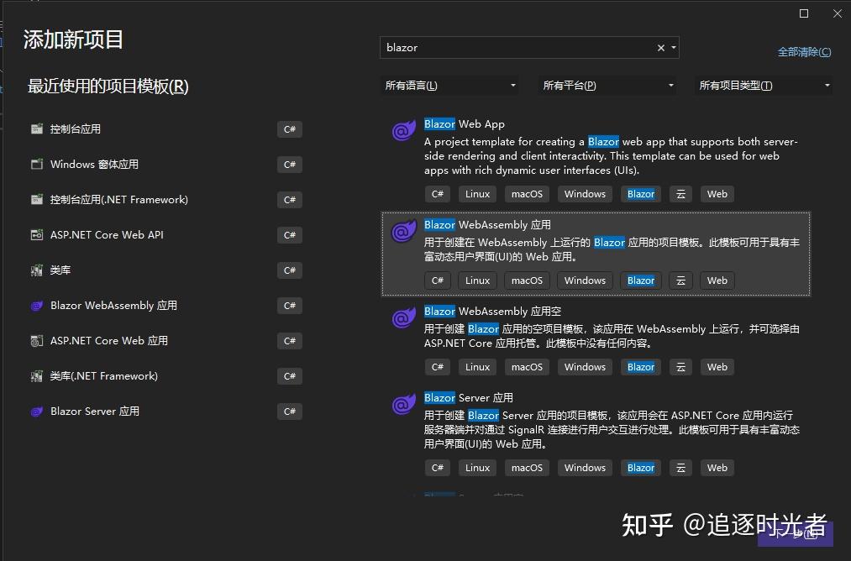851x561 pixels.
Task: Click the Windows 窗体应用 template icon
Action: click(37, 165)
